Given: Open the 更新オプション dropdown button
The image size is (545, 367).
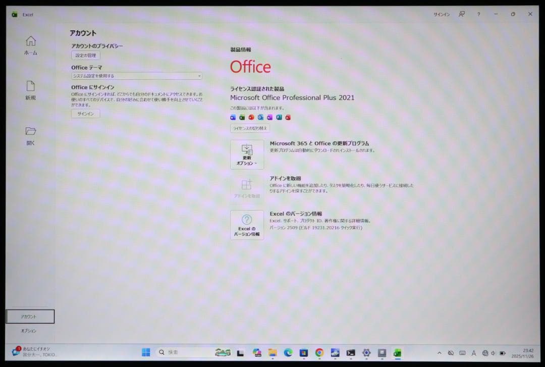Looking at the screenshot, I should pos(247,154).
